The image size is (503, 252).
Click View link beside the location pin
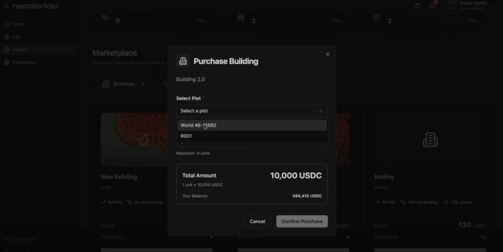click(x=473, y=21)
